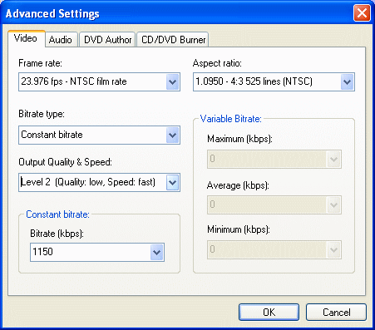Click the Minimum (kbps) dropdown arrow
The height and width of the screenshot is (330, 375).
click(x=333, y=250)
